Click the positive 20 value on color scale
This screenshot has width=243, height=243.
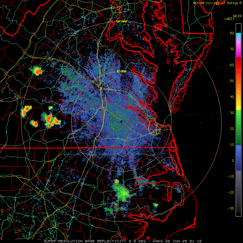(232, 129)
